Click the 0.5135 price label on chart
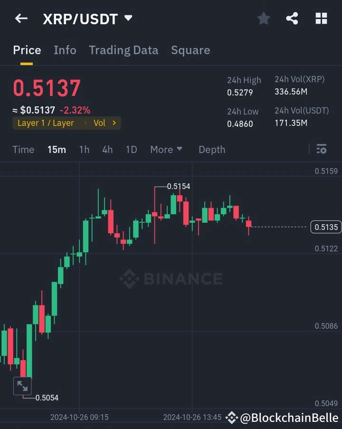The image size is (342, 429). coord(326,227)
